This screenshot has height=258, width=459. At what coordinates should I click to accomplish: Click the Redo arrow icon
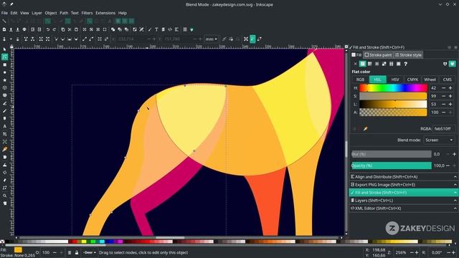(x=55, y=29)
